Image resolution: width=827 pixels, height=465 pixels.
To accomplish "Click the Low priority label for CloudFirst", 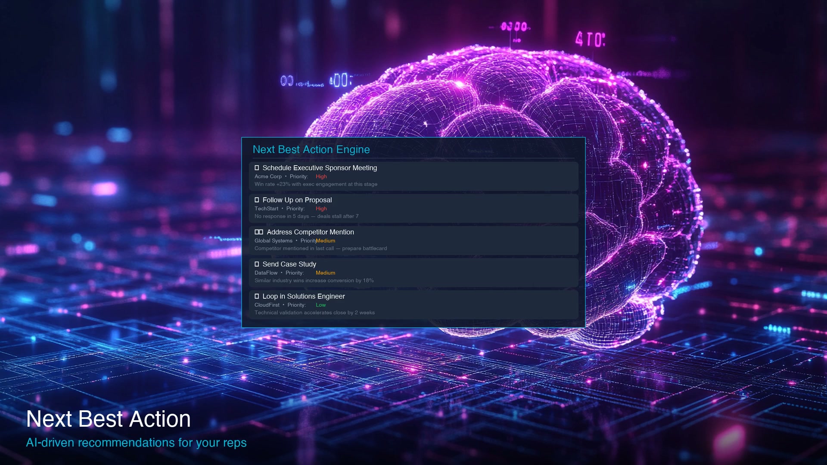I will [x=320, y=305].
